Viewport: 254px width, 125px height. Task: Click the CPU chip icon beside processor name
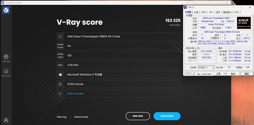pos(60,36)
